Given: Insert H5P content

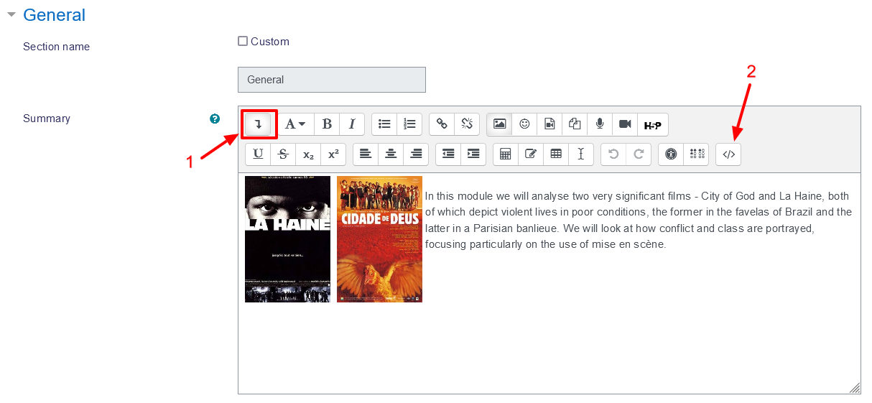Looking at the screenshot, I should pyautogui.click(x=653, y=124).
